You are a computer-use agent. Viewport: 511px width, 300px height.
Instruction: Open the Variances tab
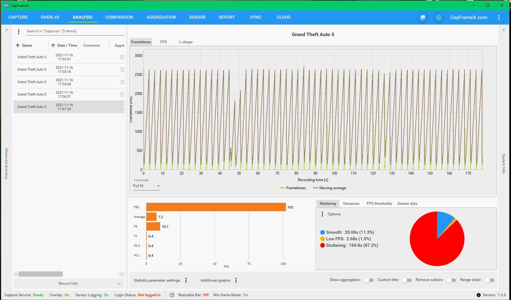pyautogui.click(x=351, y=204)
